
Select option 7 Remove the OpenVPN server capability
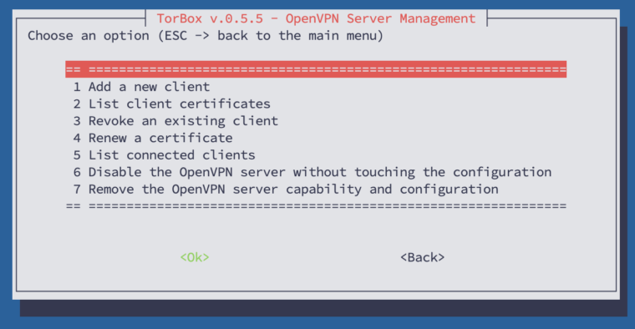(x=286, y=189)
